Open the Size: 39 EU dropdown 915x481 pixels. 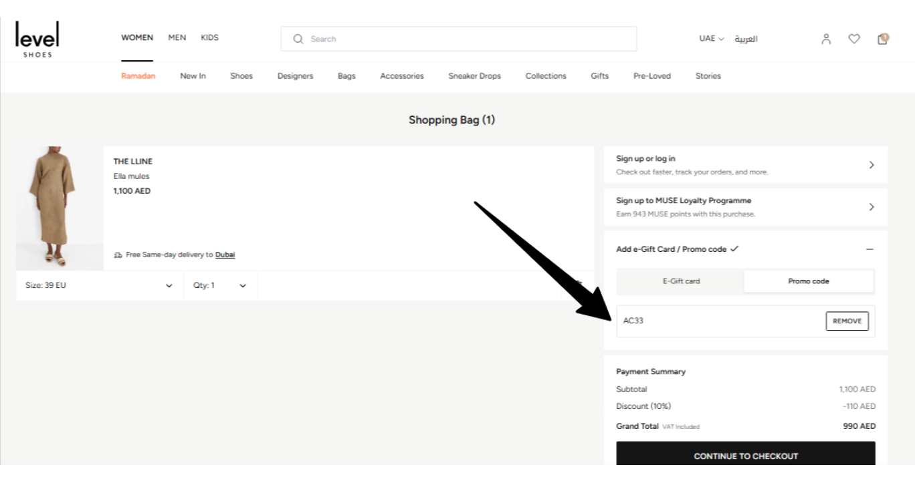99,286
